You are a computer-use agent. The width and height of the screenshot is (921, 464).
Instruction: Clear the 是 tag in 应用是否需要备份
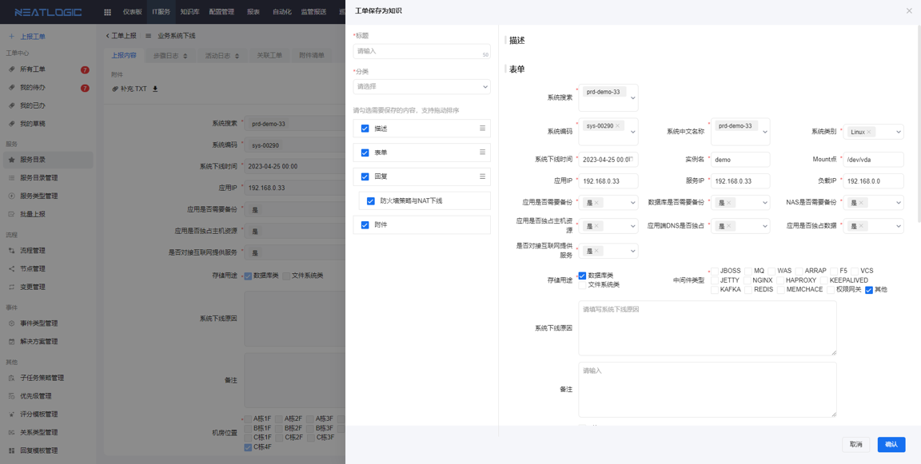click(x=596, y=202)
